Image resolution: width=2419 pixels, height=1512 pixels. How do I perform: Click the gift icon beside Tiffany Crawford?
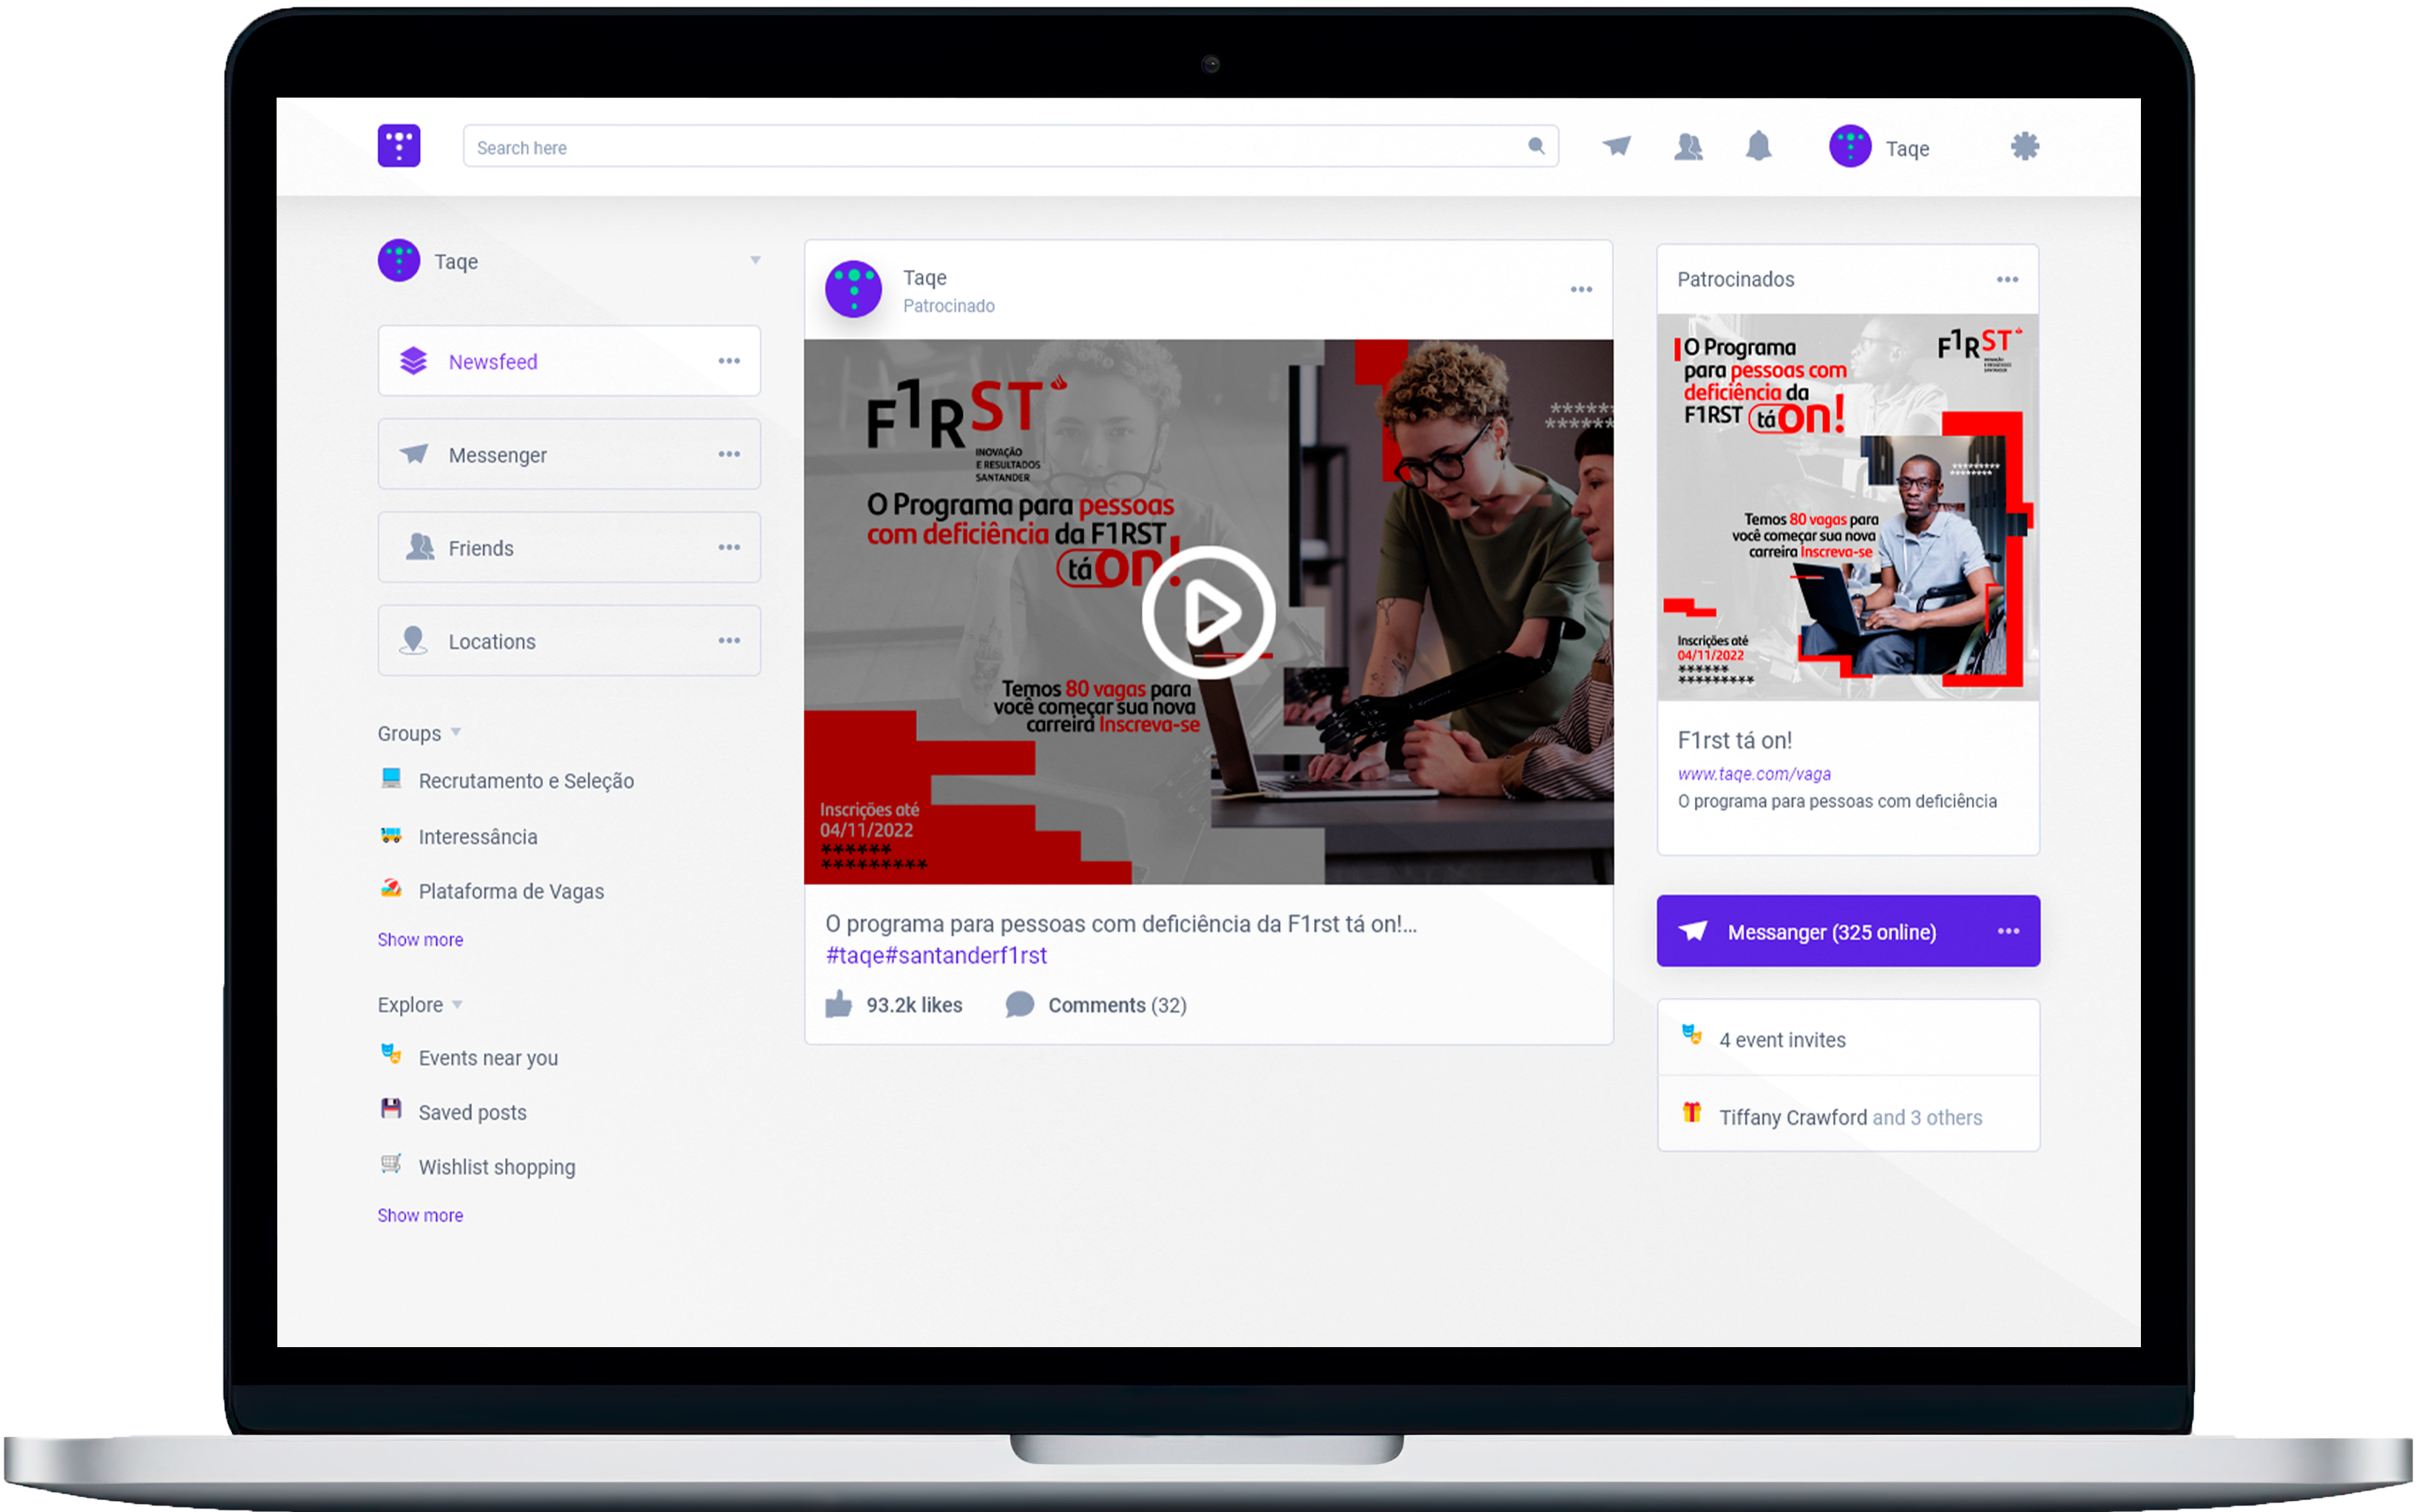pos(1691,1113)
